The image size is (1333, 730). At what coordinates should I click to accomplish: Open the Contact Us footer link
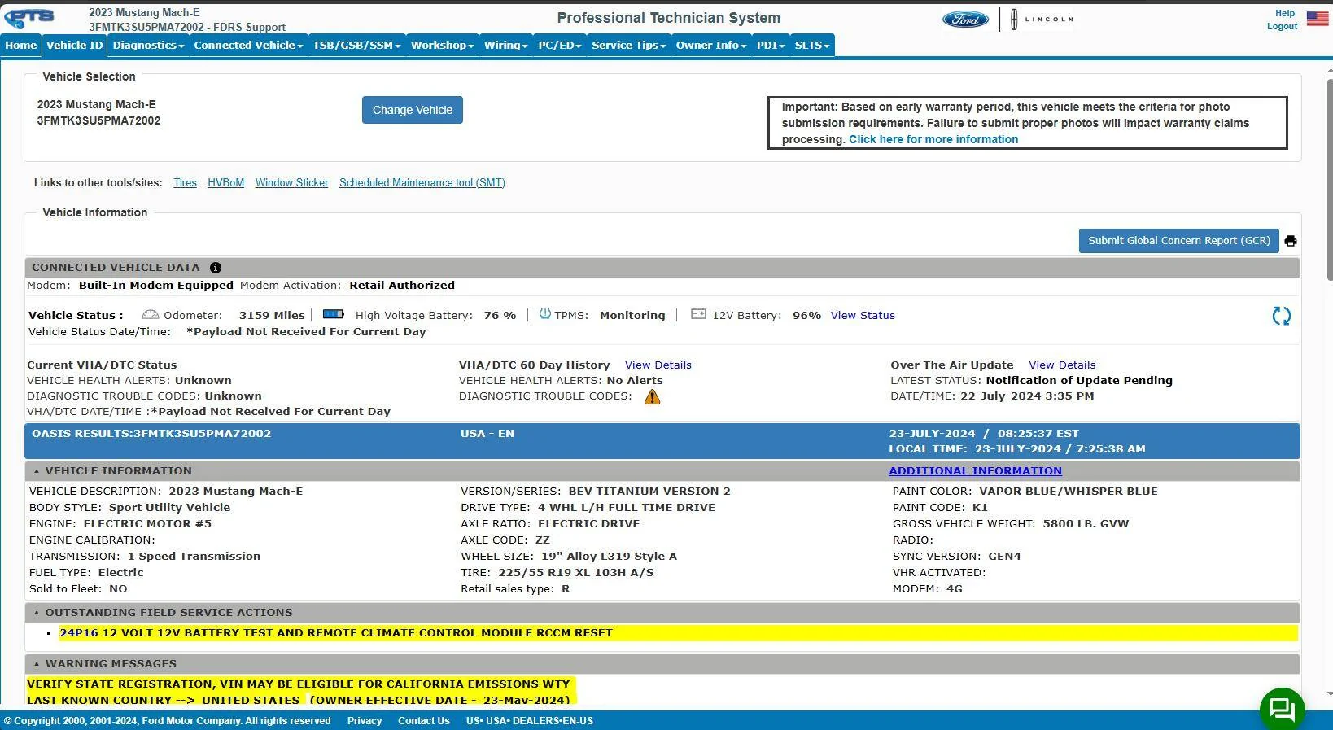(x=424, y=721)
